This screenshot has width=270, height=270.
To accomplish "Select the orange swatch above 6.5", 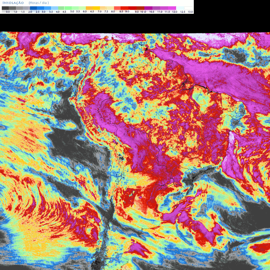I will pyautogui.click(x=89, y=8).
